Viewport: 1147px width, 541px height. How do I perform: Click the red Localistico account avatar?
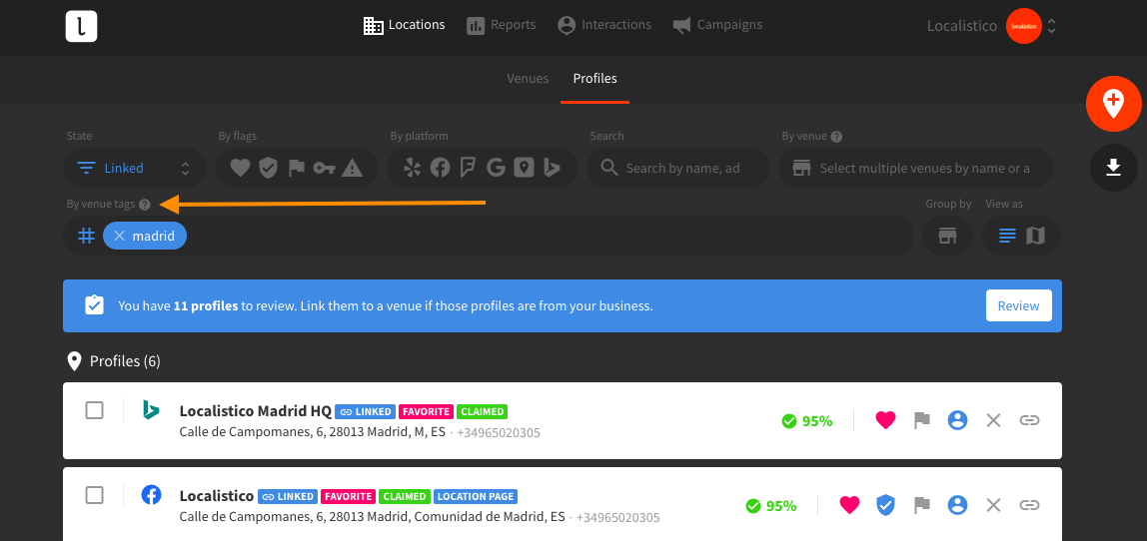(x=1023, y=26)
